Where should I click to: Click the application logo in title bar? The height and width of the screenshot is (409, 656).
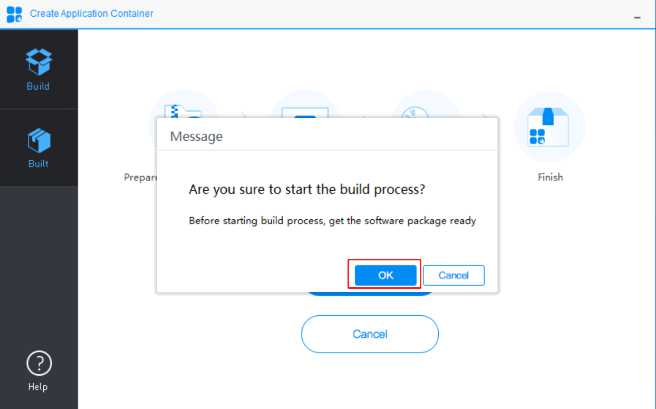pyautogui.click(x=14, y=14)
